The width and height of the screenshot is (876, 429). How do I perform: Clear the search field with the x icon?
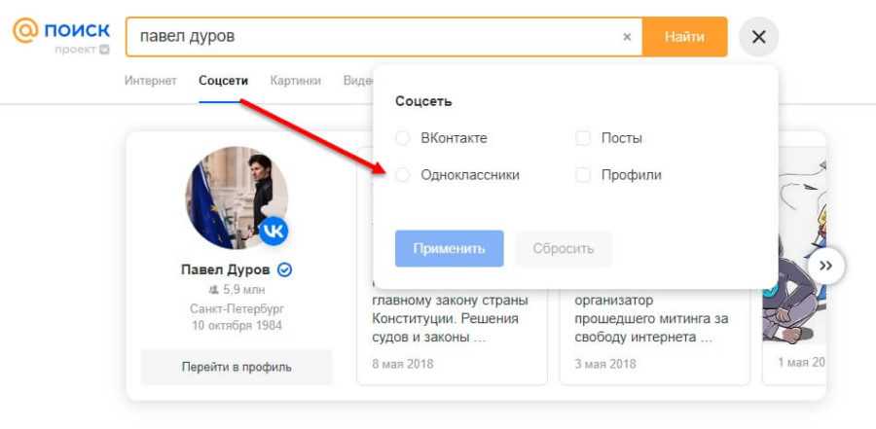pos(627,37)
